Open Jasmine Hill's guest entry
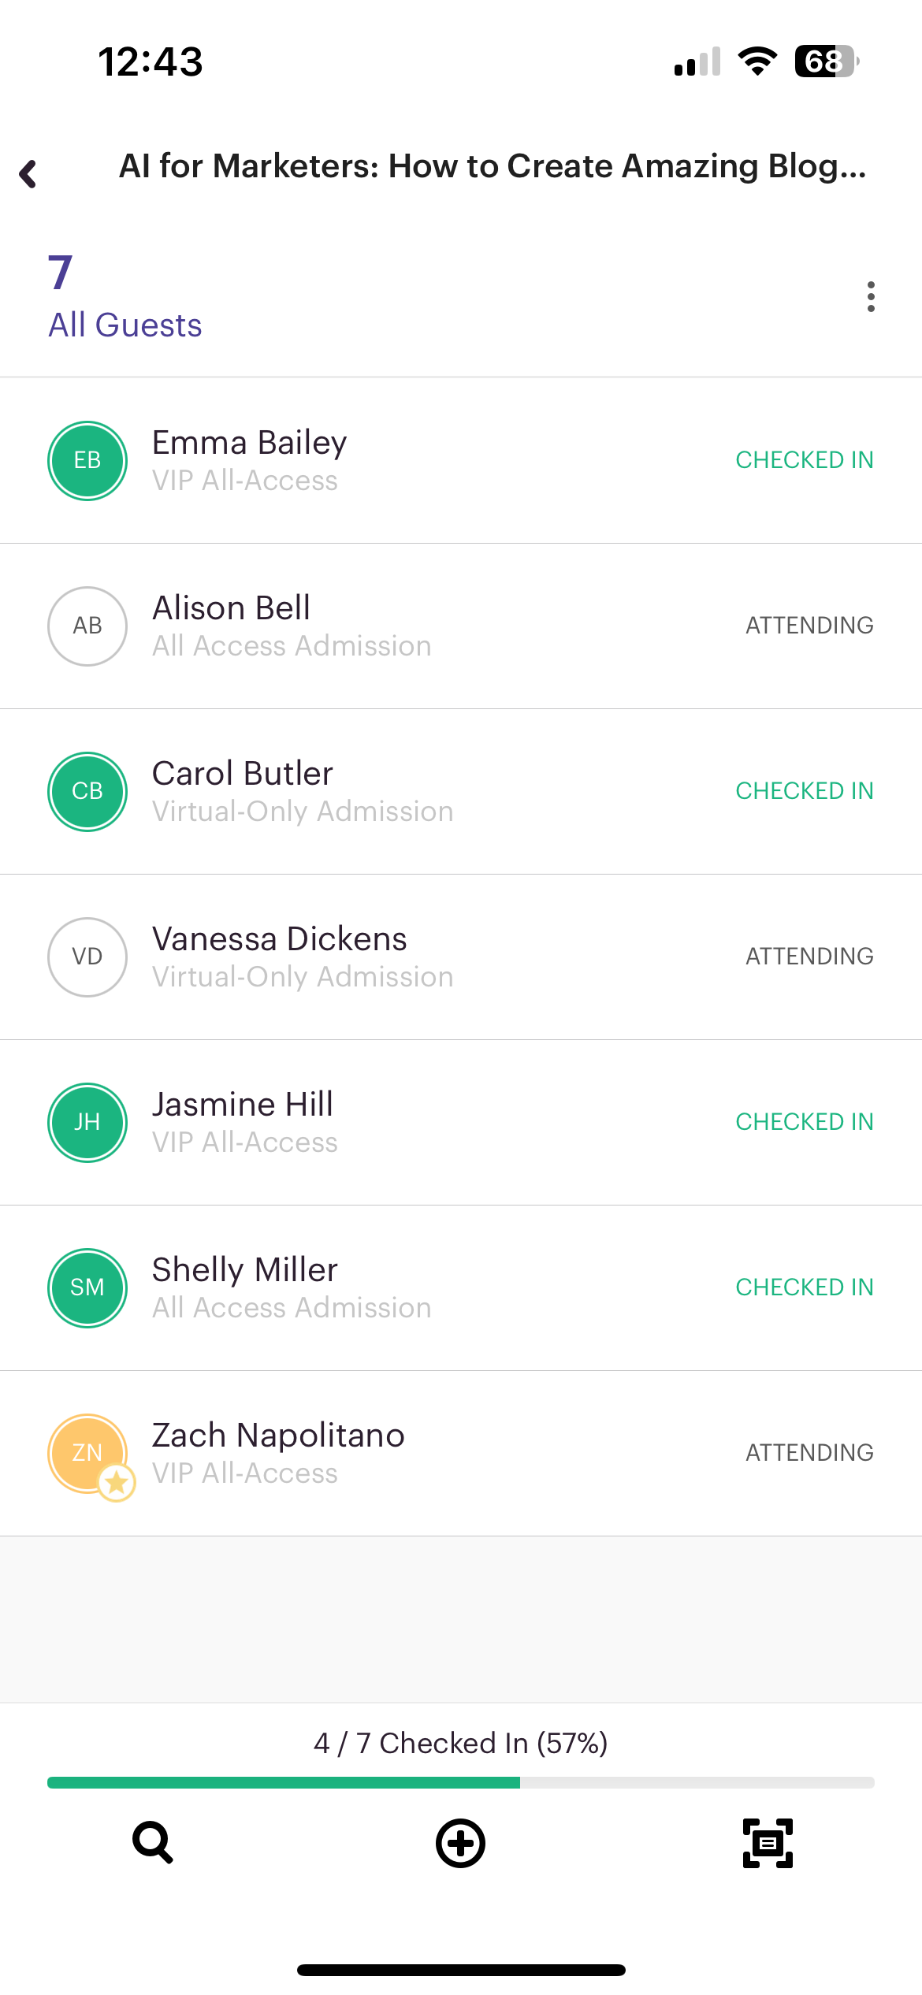This screenshot has width=922, height=1995. [461, 1123]
